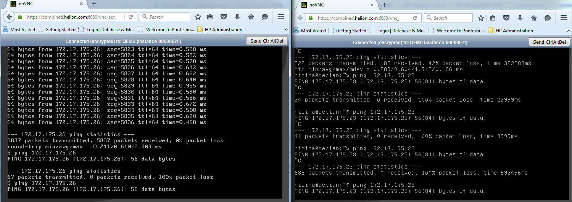Show bookmarks list icon in right window
The height and width of the screenshot is (202, 572).
coord(493,18)
